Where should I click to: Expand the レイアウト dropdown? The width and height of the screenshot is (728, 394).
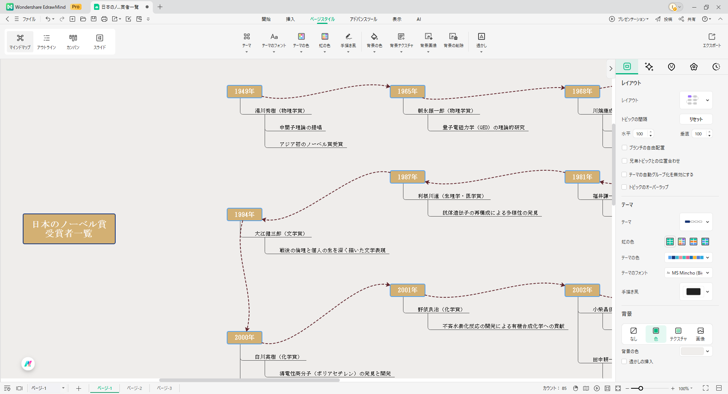[696, 100]
